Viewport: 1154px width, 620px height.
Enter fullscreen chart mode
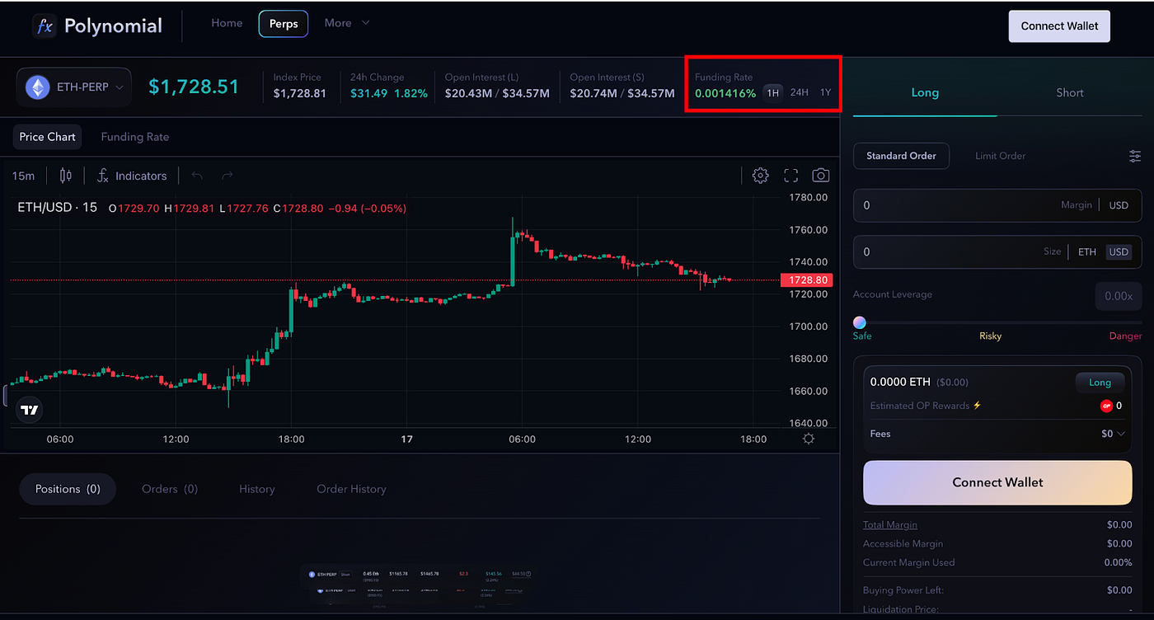click(790, 175)
